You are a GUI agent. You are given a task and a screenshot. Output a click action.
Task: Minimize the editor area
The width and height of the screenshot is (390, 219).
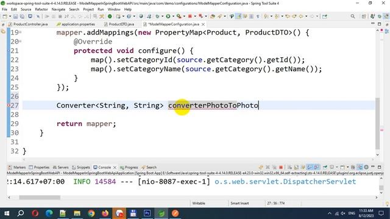pyautogui.click(x=373, y=24)
